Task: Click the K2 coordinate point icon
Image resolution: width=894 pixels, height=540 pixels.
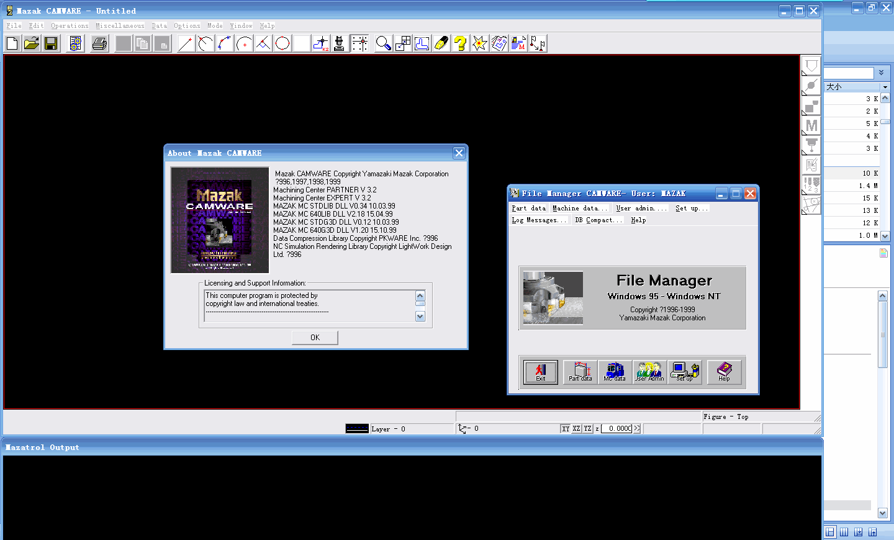Action: [321, 43]
